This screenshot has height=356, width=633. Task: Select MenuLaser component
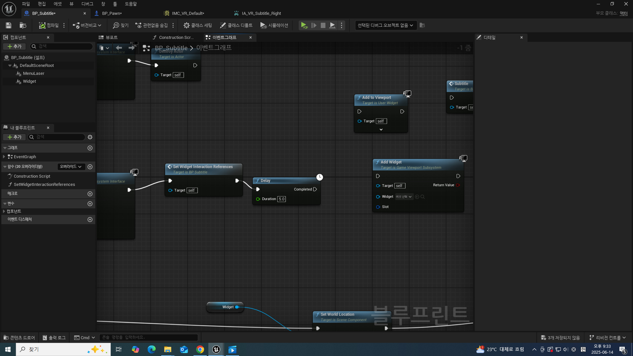pyautogui.click(x=34, y=74)
